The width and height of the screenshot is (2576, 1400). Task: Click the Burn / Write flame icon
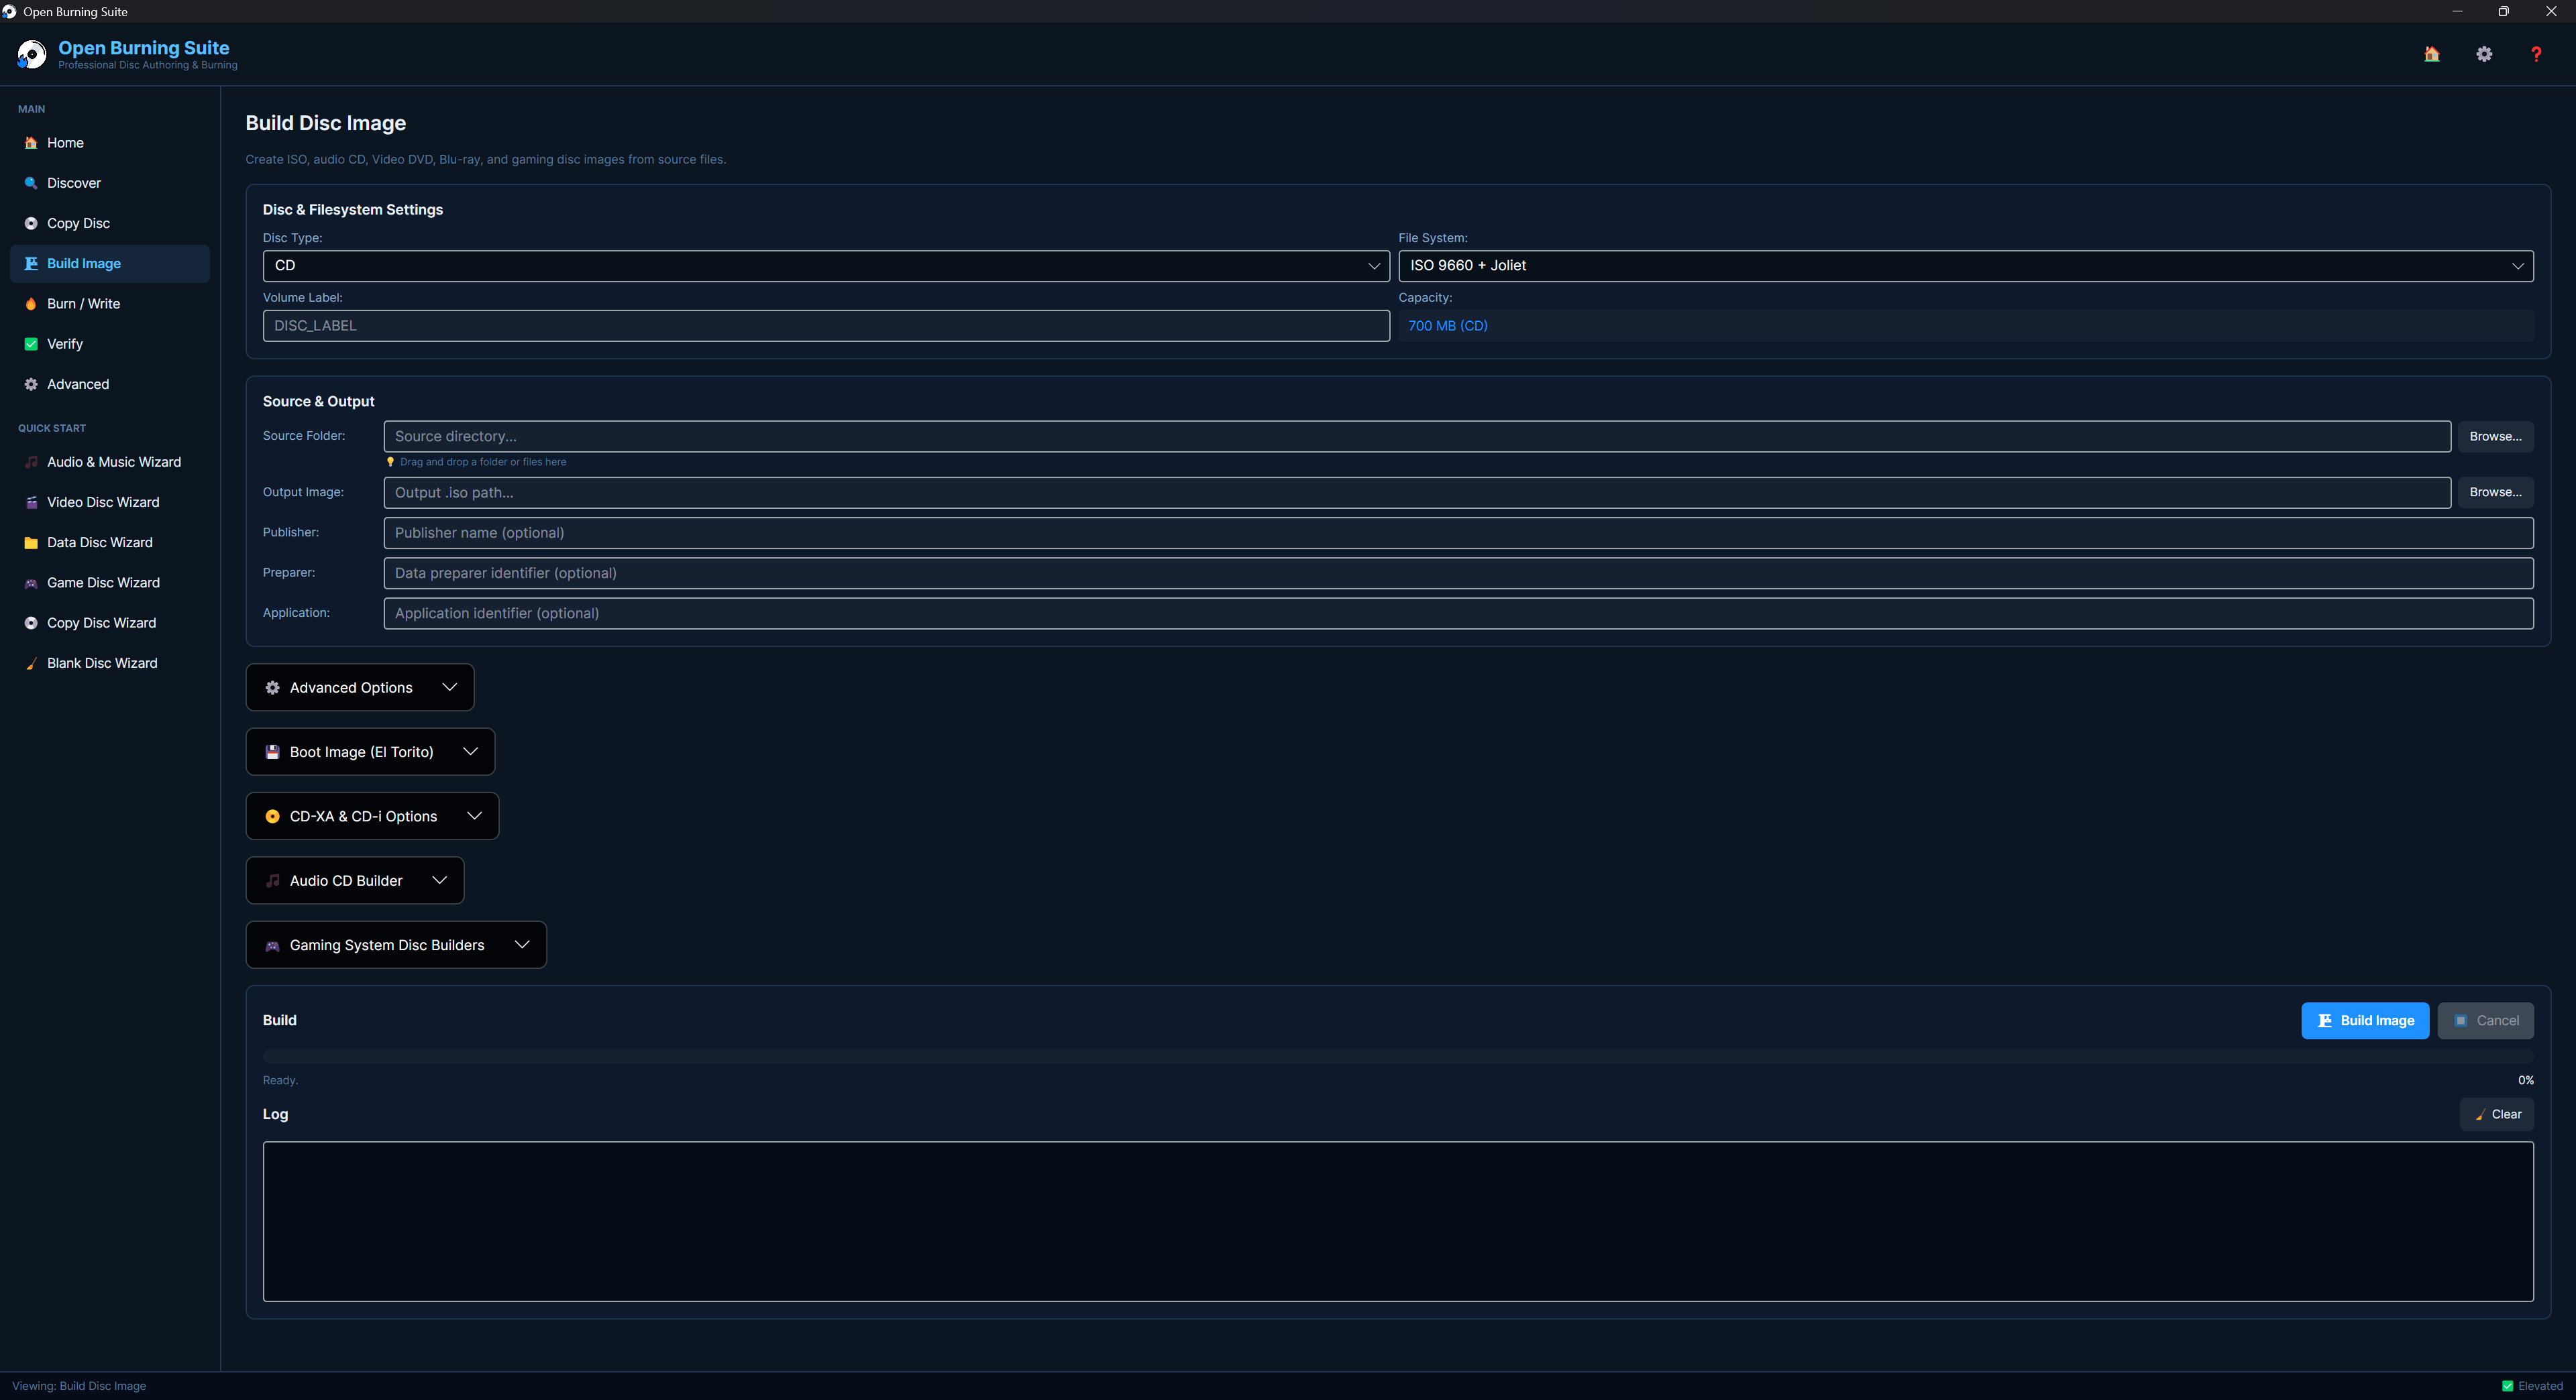pos(31,304)
